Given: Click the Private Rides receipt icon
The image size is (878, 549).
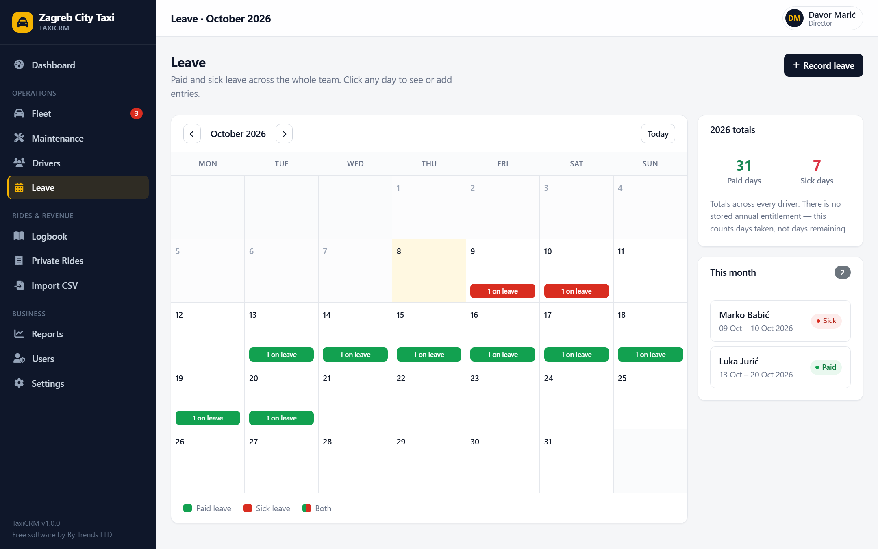Looking at the screenshot, I should (x=19, y=261).
